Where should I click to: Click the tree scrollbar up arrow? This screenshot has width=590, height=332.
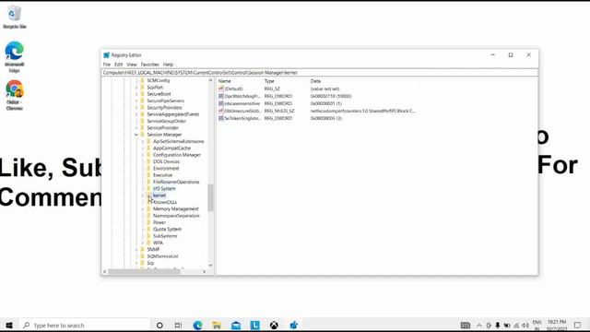point(210,80)
